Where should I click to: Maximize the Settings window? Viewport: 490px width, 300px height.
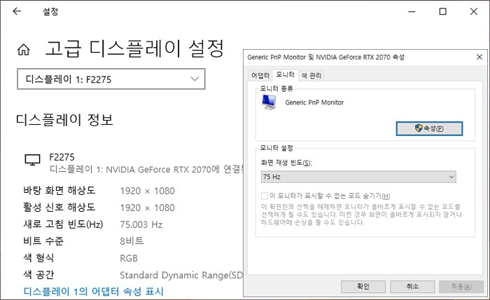click(443, 12)
